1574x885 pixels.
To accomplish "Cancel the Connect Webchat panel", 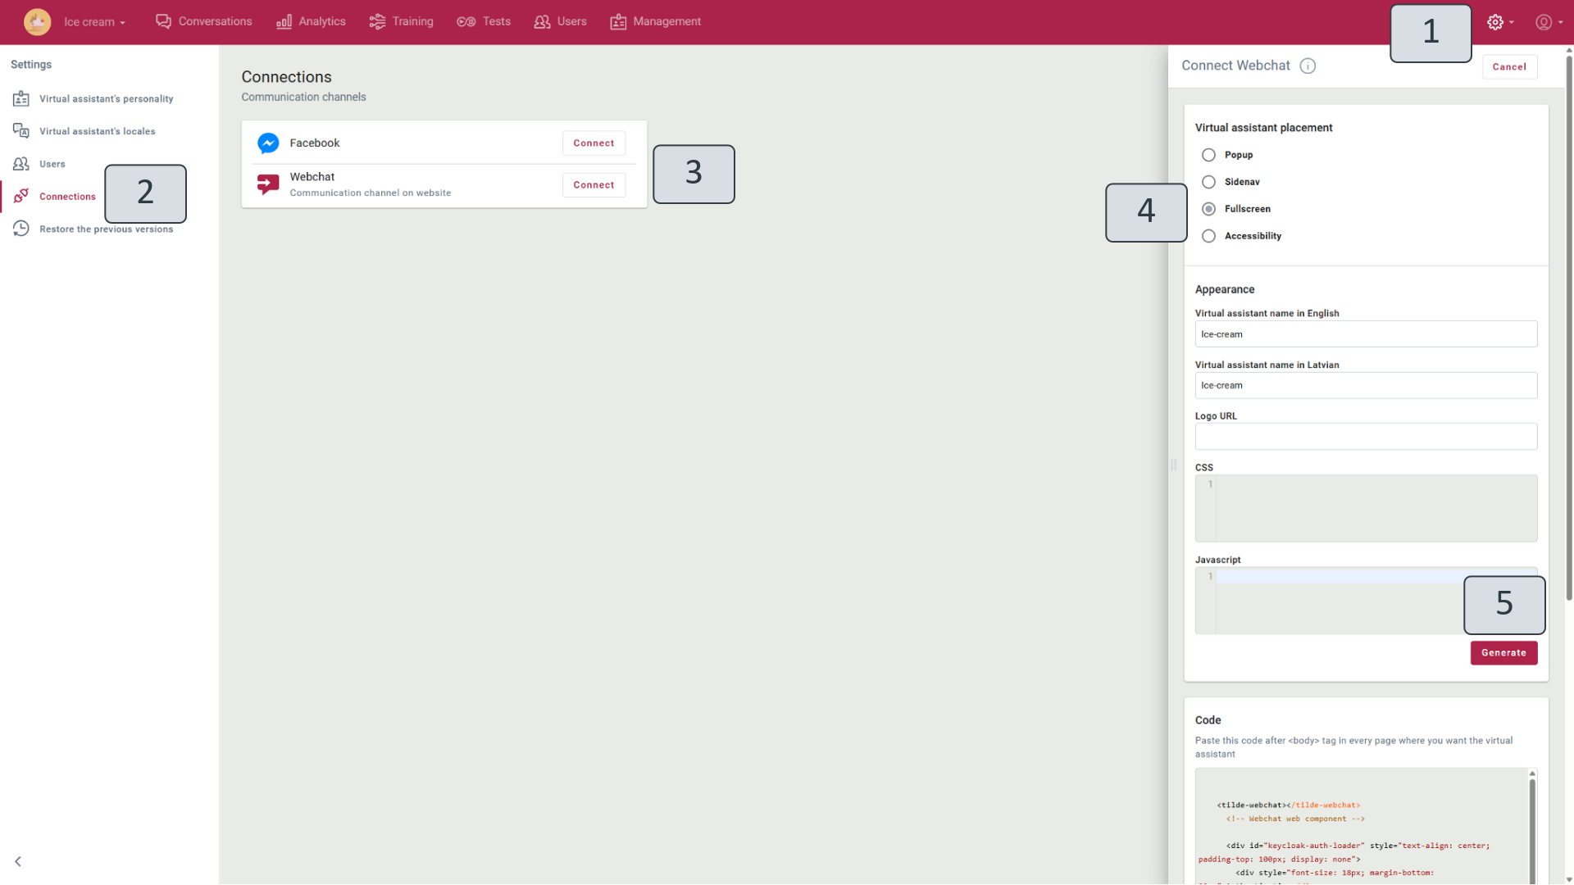I will [x=1510, y=66].
